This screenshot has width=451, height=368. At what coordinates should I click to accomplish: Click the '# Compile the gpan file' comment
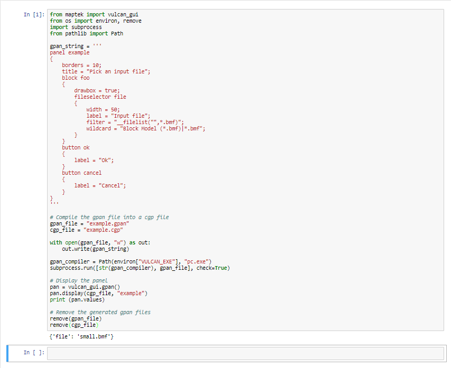(109, 217)
